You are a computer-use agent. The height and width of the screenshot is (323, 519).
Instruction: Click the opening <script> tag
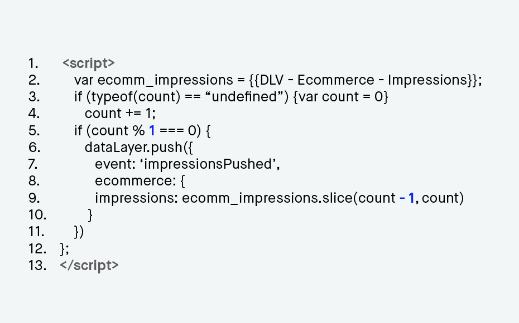88,63
